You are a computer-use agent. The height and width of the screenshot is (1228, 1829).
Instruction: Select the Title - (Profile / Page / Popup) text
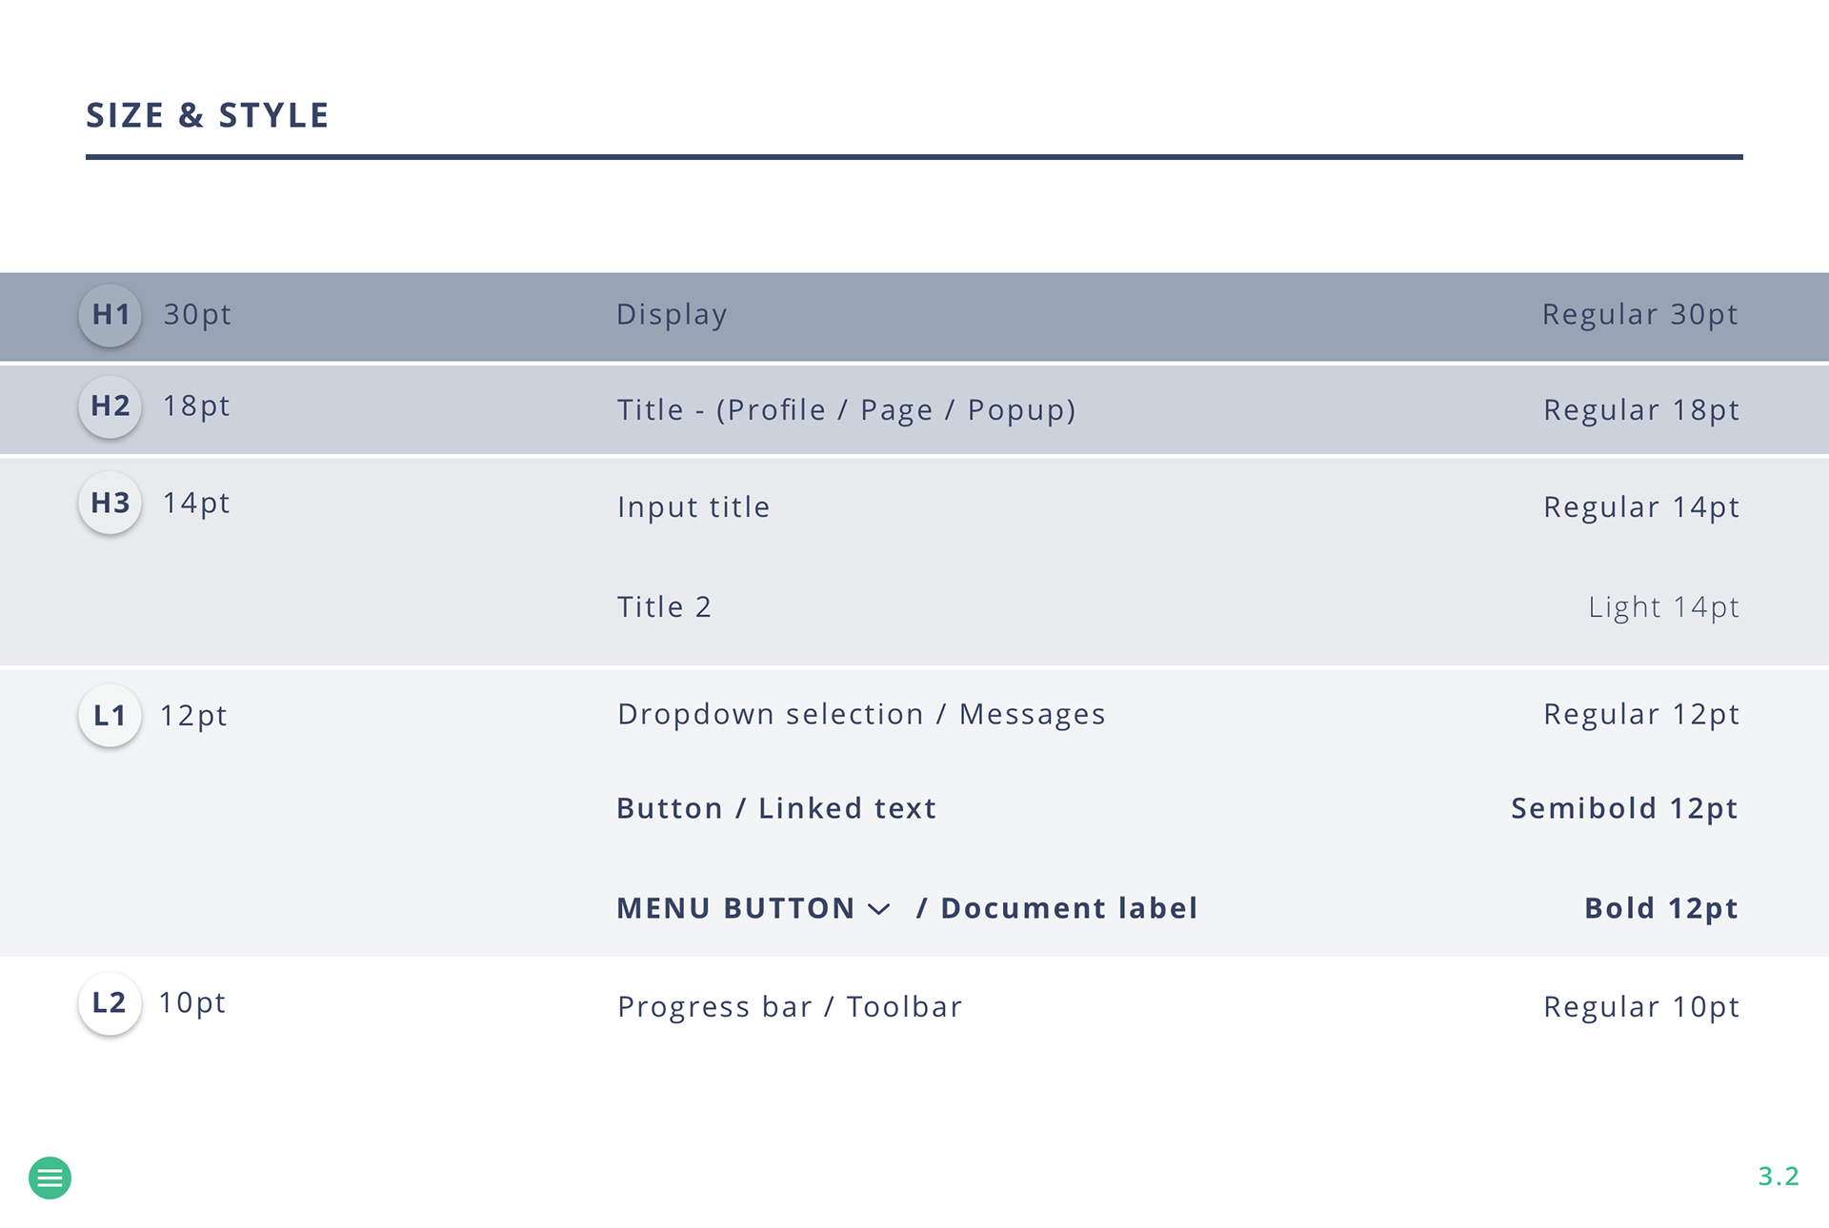coord(846,409)
